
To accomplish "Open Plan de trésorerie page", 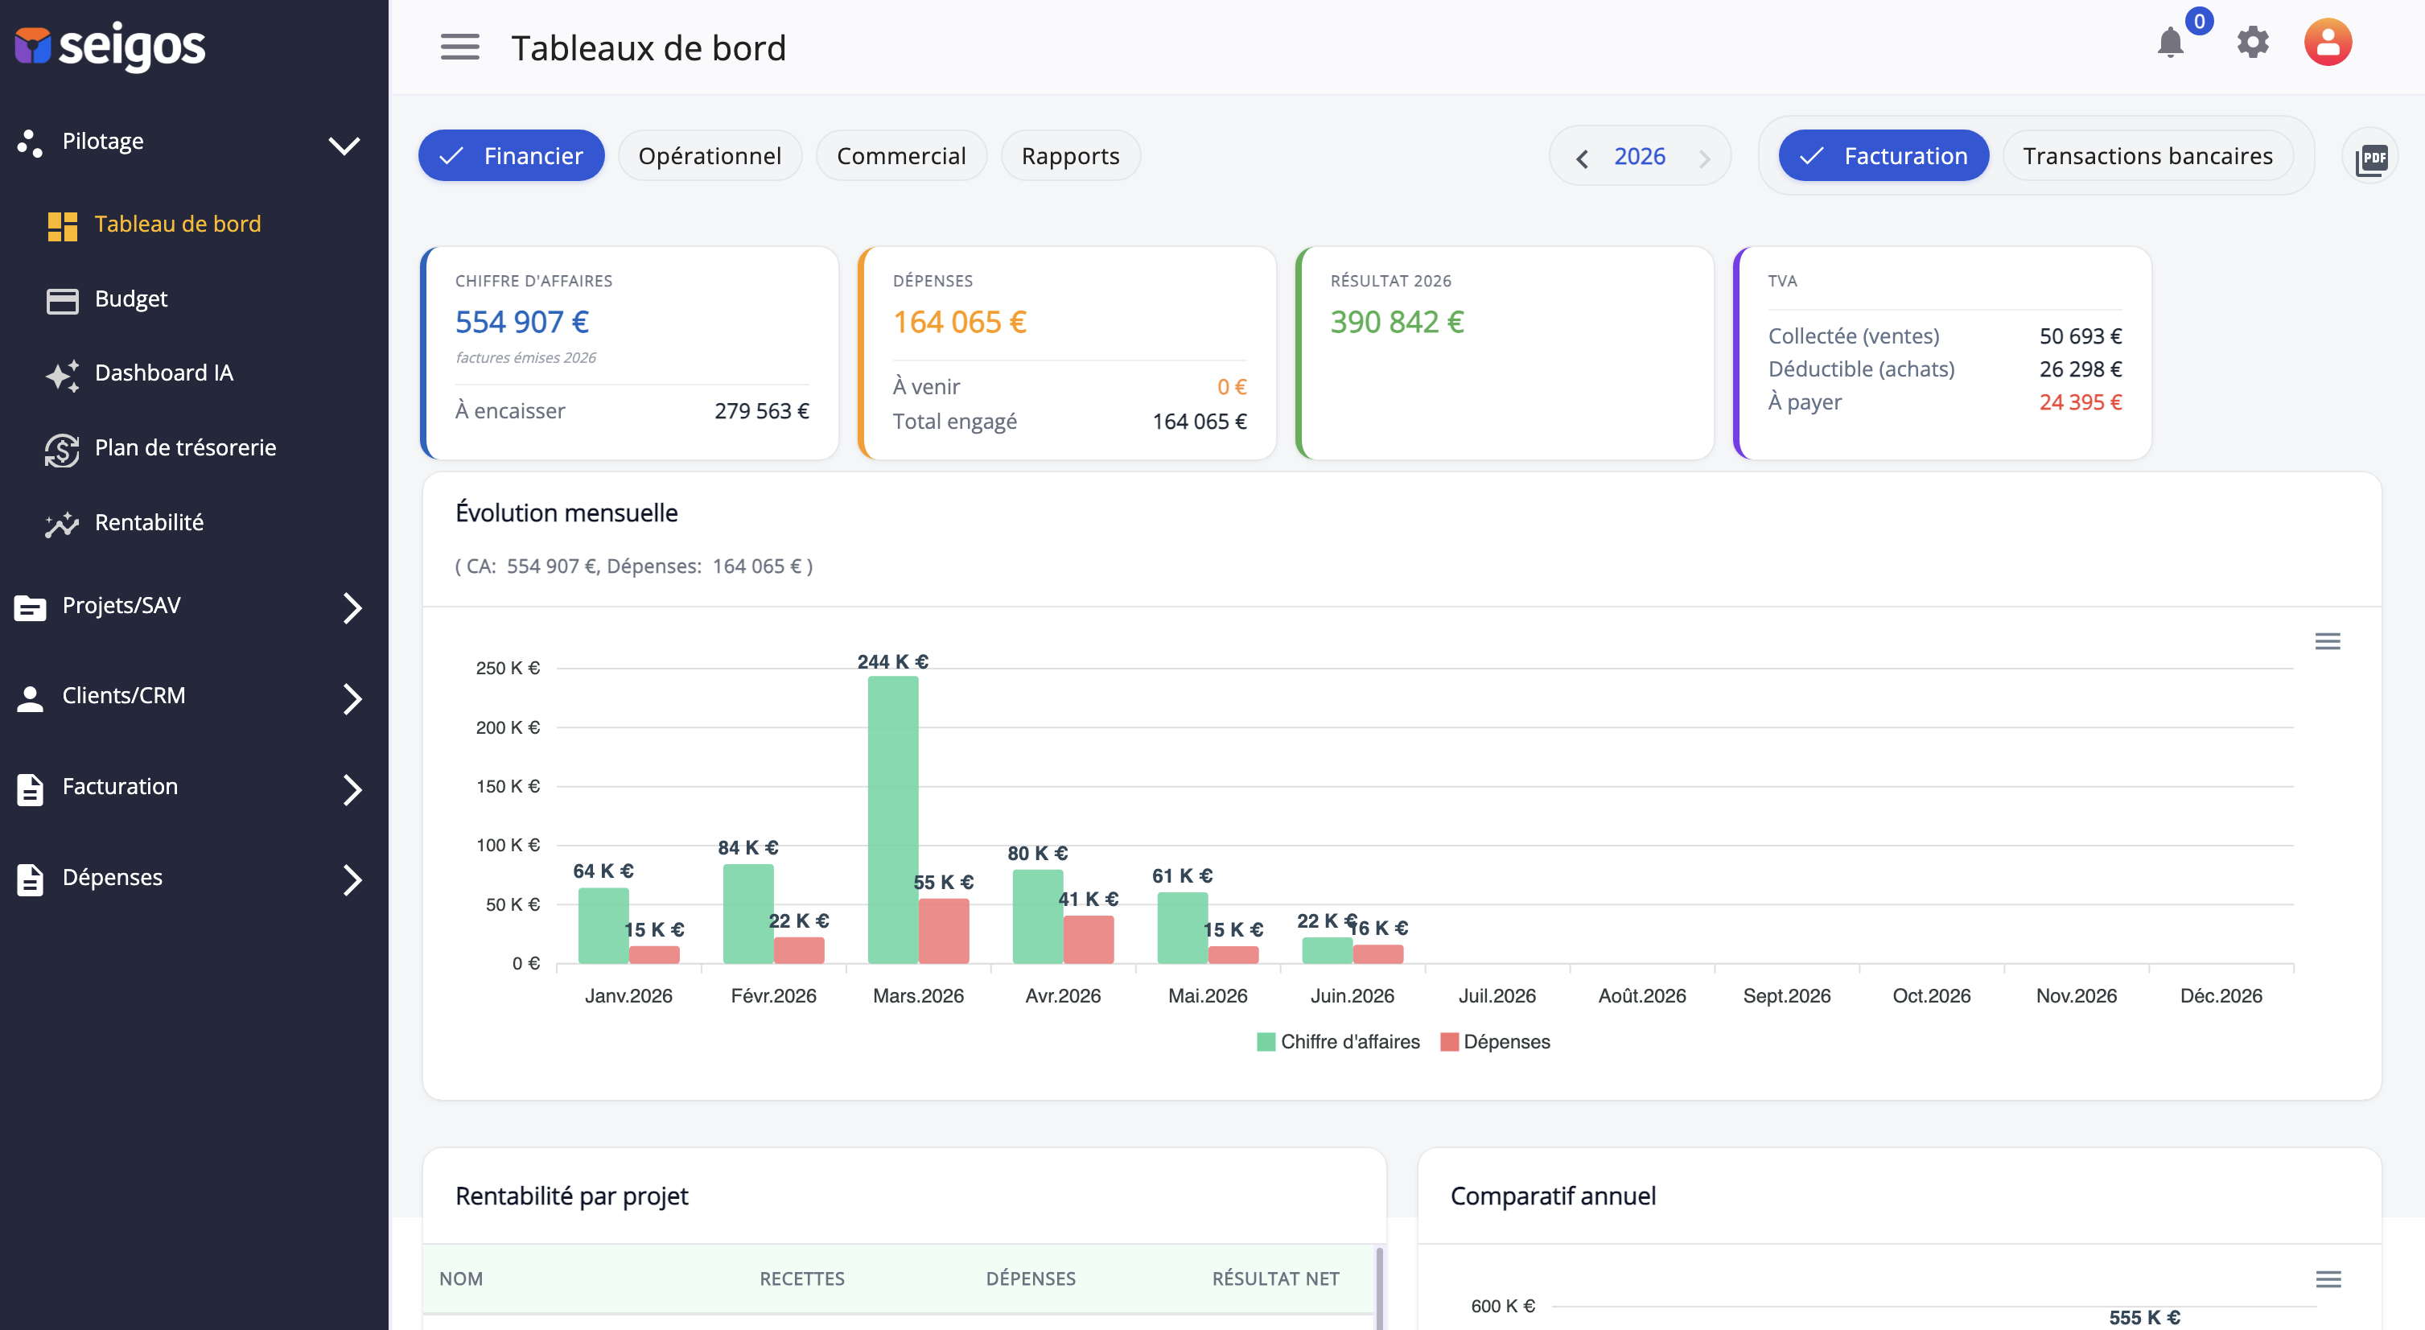I will point(185,447).
